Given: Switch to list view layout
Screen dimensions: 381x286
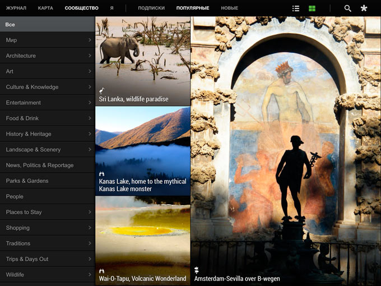Looking at the screenshot, I should point(296,8).
